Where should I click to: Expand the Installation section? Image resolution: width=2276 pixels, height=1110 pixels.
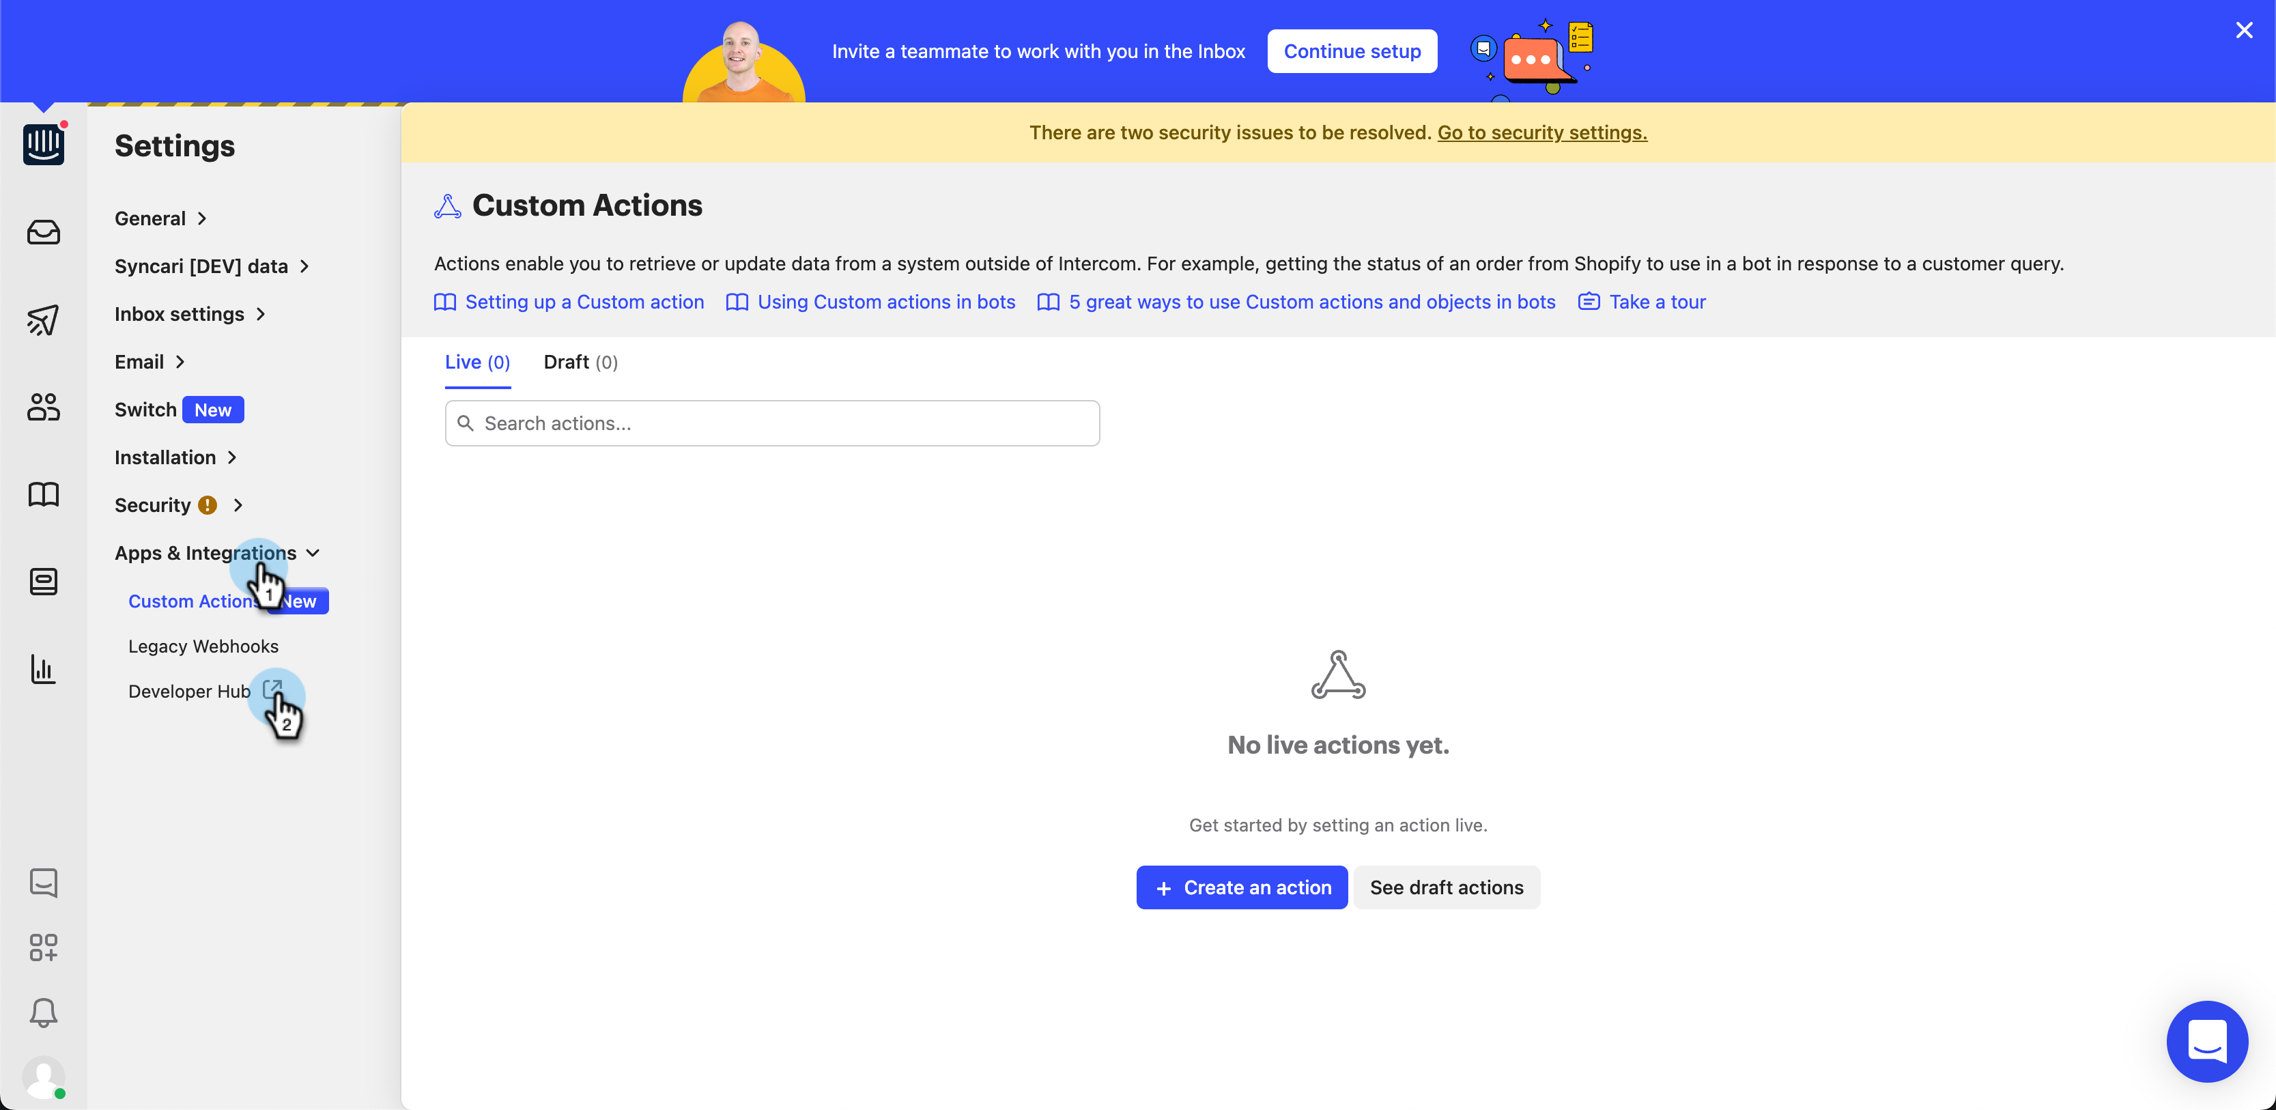pyautogui.click(x=175, y=457)
